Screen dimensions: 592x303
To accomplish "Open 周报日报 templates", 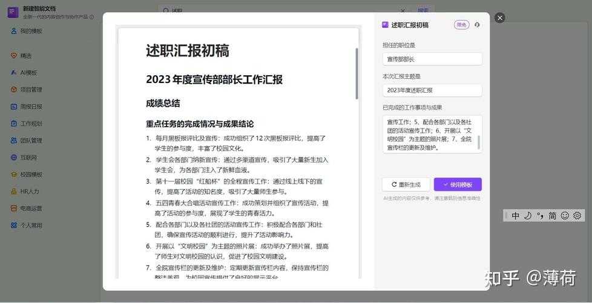I will 31,107.
